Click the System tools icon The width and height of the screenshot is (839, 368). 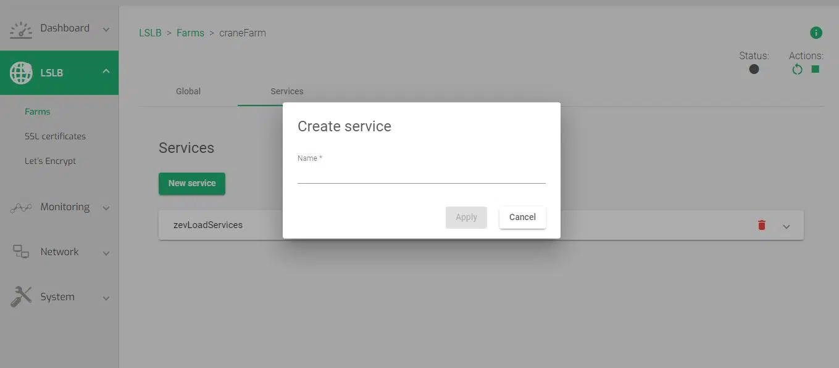point(21,296)
